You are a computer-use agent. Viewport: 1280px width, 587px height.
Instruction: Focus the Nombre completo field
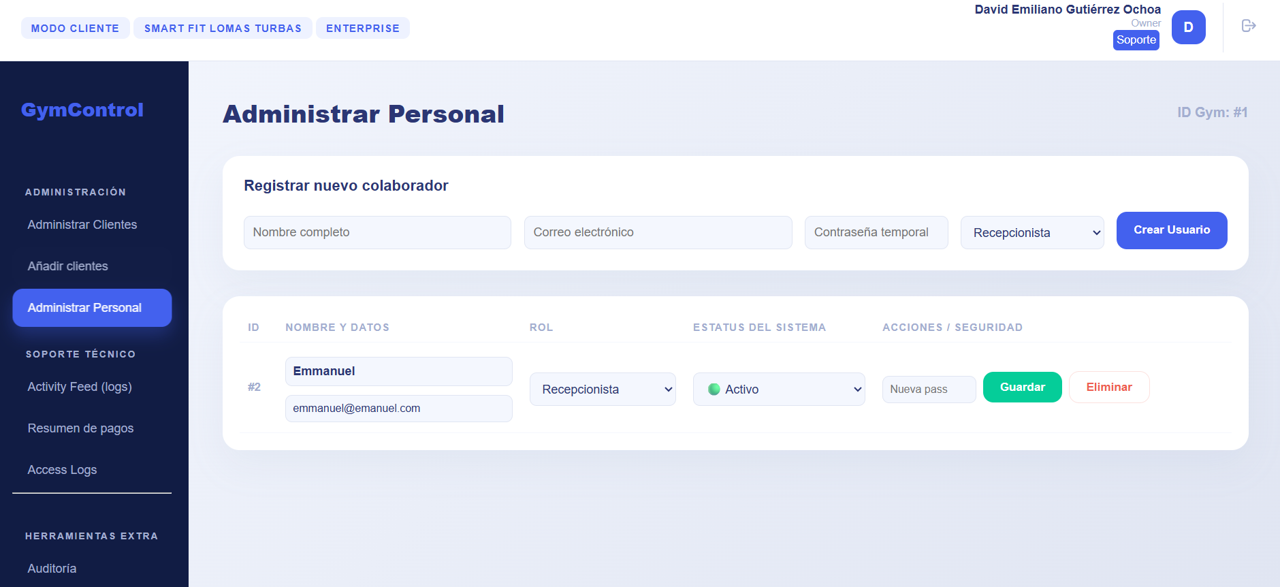(x=377, y=232)
